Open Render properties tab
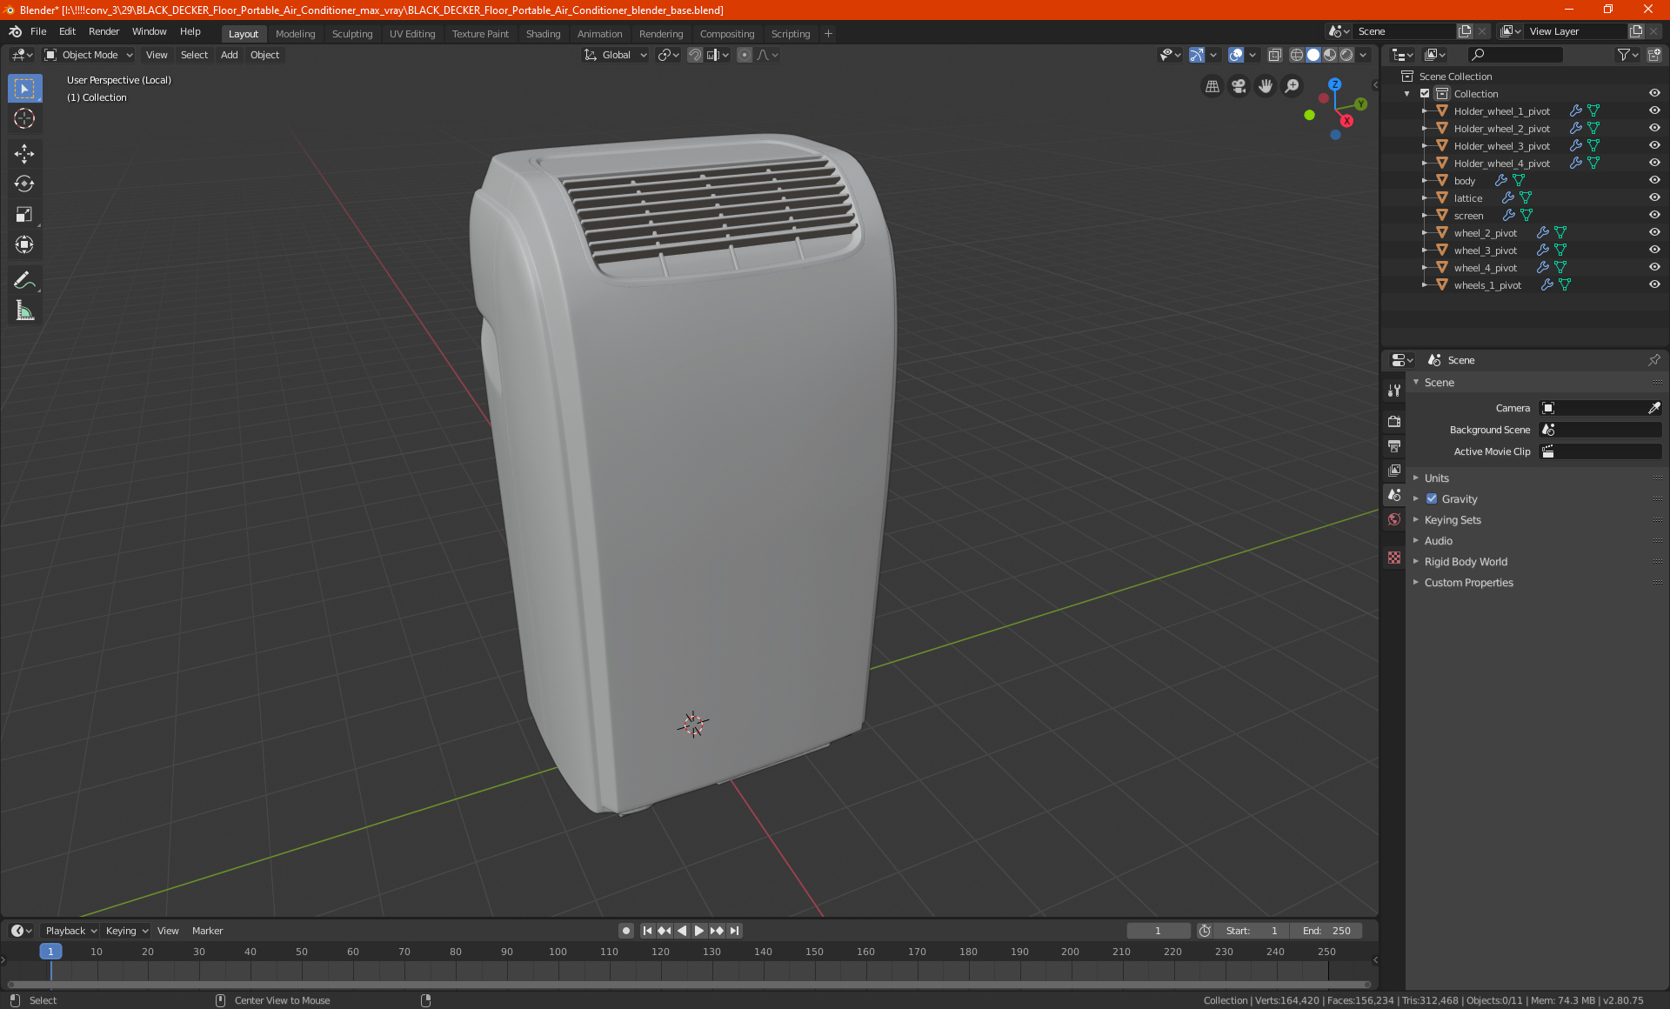 click(1394, 421)
